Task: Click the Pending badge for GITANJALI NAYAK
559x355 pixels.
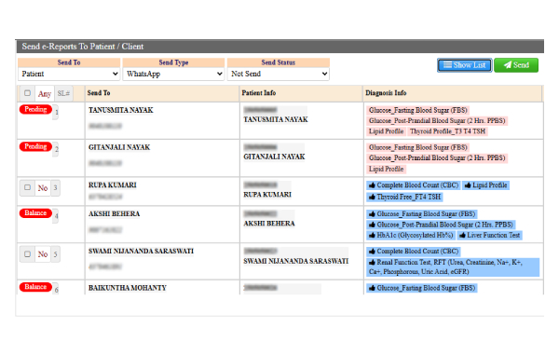Action: [35, 146]
